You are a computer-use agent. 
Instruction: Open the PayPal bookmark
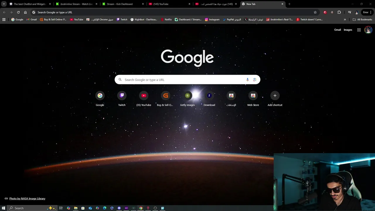click(232, 20)
